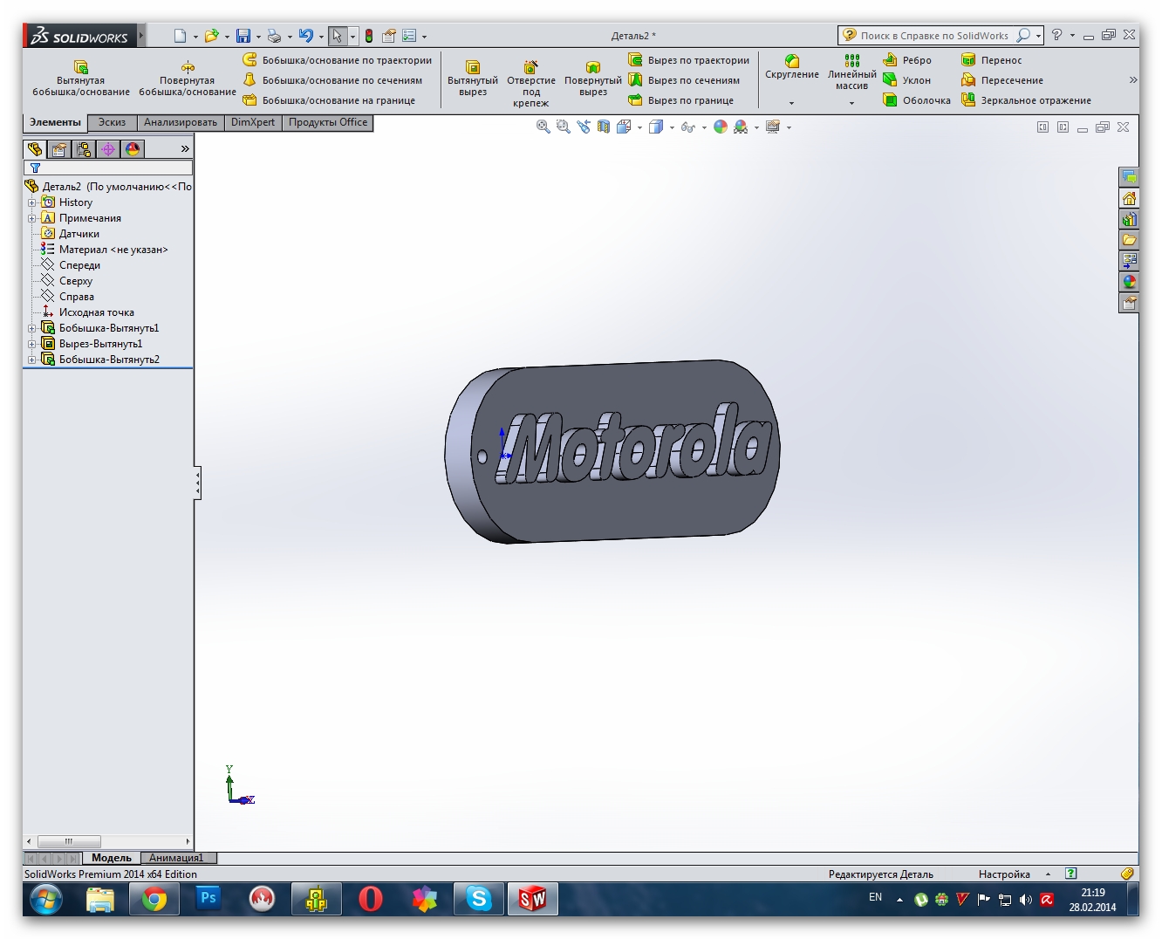Choose Бобышка/основание на границе boundary tool

point(329,100)
